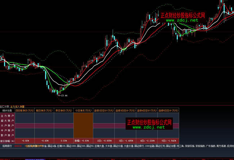The width and height of the screenshot is (234, 160).
Task: Click the 统计分类 column header
Action: pyautogui.click(x=7, y=111)
